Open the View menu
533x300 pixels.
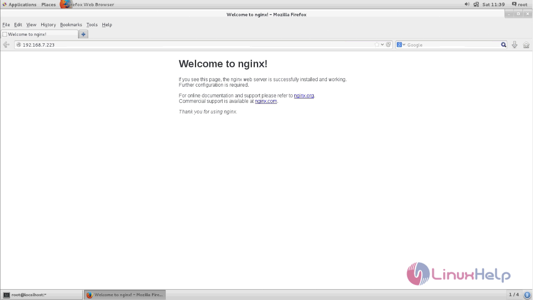point(31,25)
